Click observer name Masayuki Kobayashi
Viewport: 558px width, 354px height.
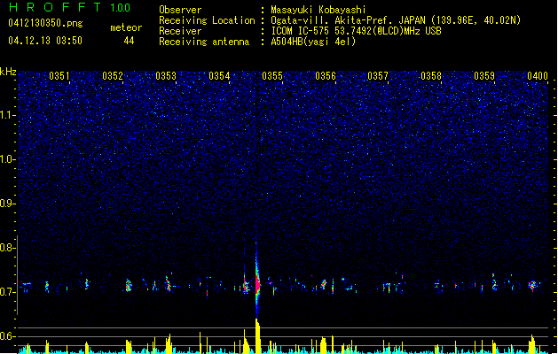(318, 10)
